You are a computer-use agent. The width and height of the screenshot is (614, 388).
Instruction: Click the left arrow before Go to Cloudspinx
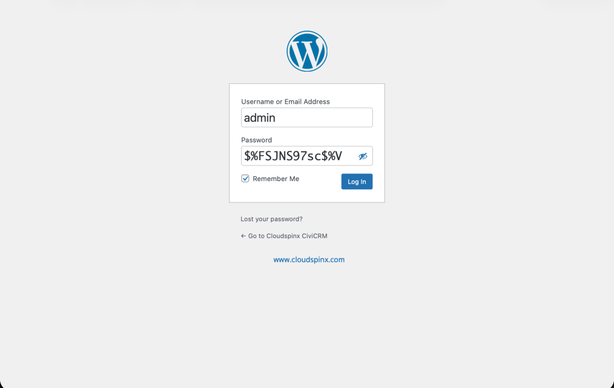pos(243,236)
